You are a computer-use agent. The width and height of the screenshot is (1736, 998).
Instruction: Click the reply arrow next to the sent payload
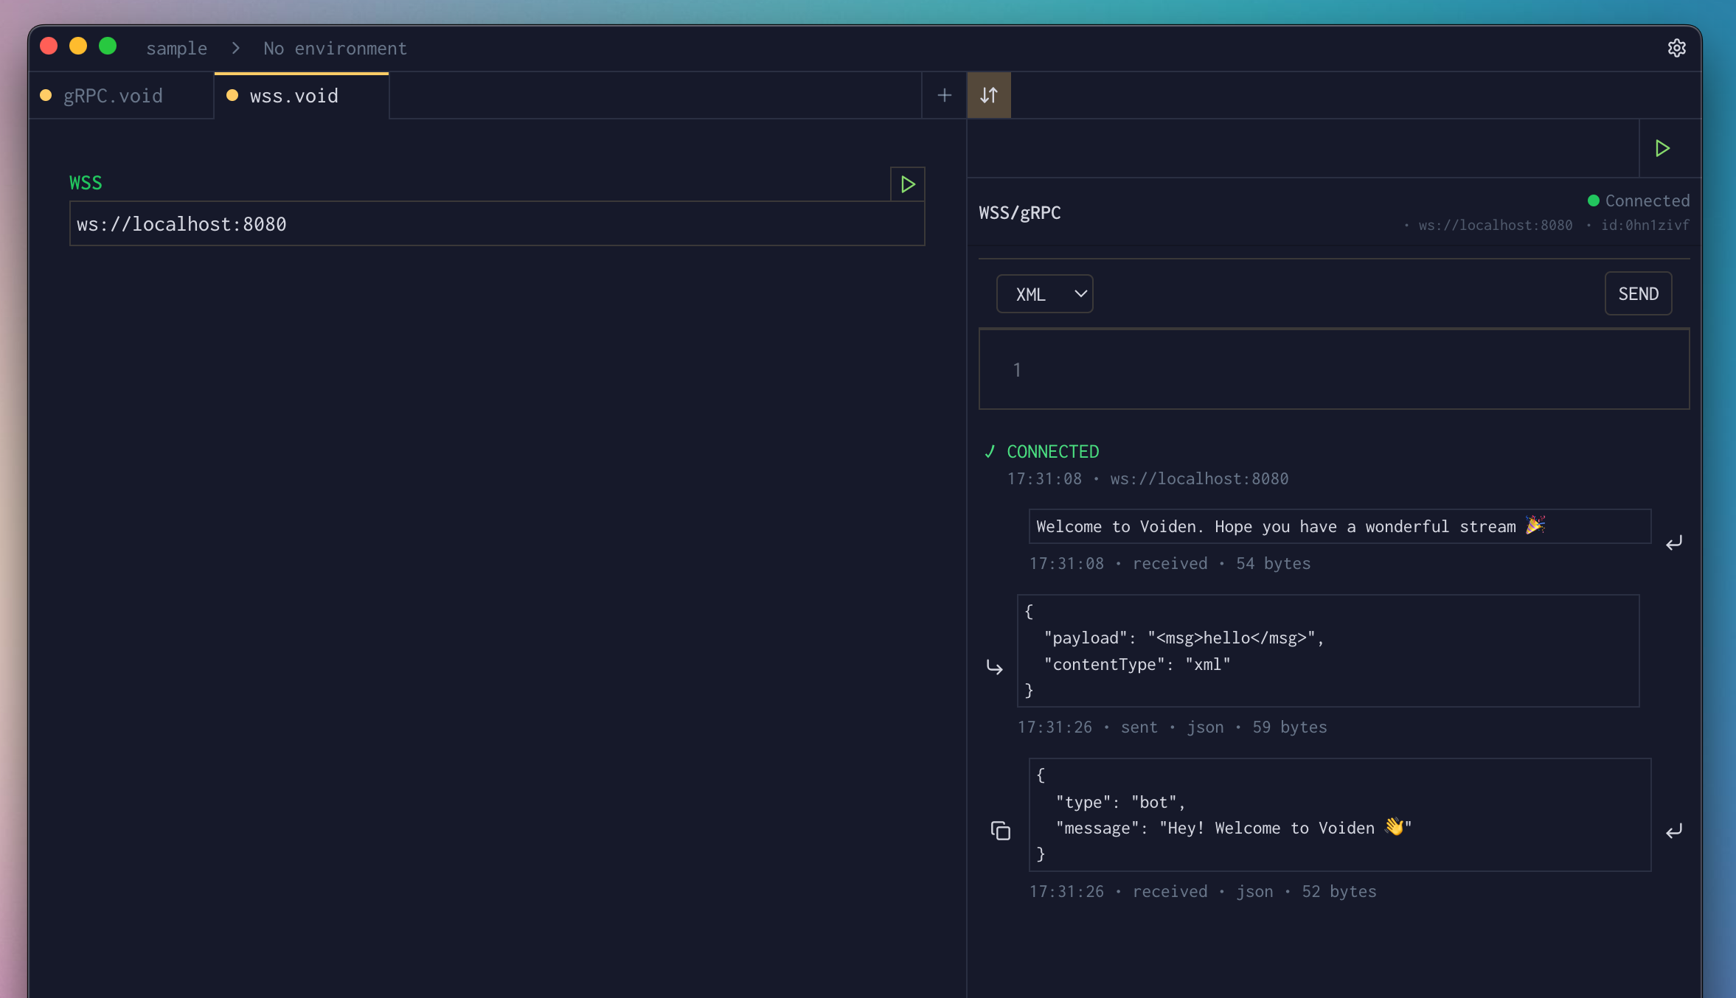(x=995, y=666)
